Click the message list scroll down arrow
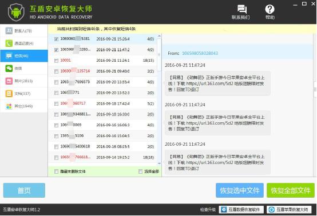This screenshot has width=317, height=216. (x=159, y=163)
